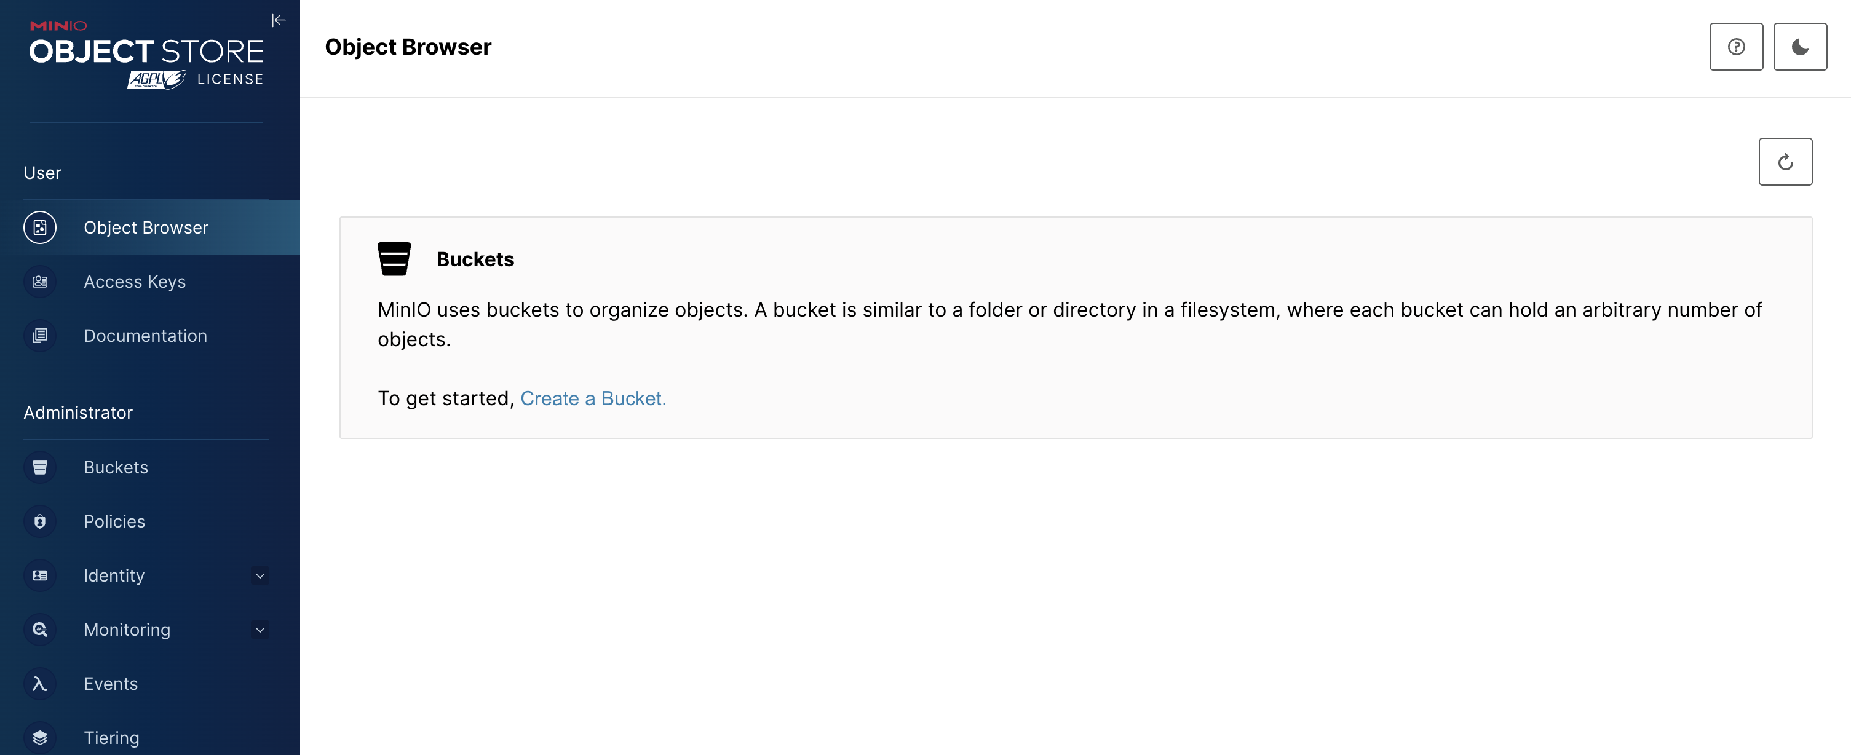Viewport: 1851px width, 755px height.
Task: Open the Policies menu item
Action: click(x=114, y=521)
